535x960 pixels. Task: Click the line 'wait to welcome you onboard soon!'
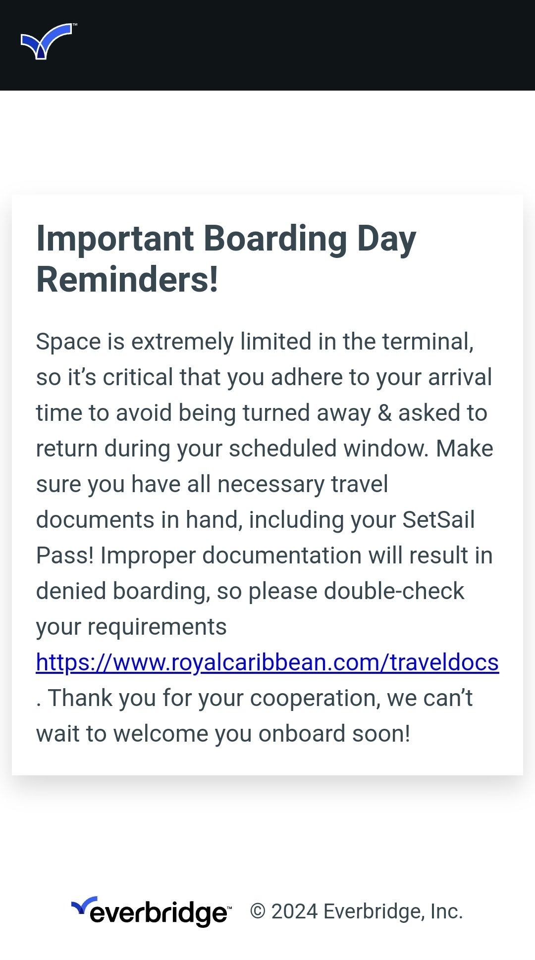(x=223, y=734)
